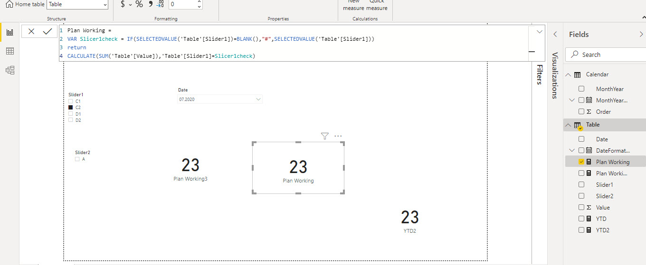
Task: Collapse formula bar with chevron
Action: 539,32
